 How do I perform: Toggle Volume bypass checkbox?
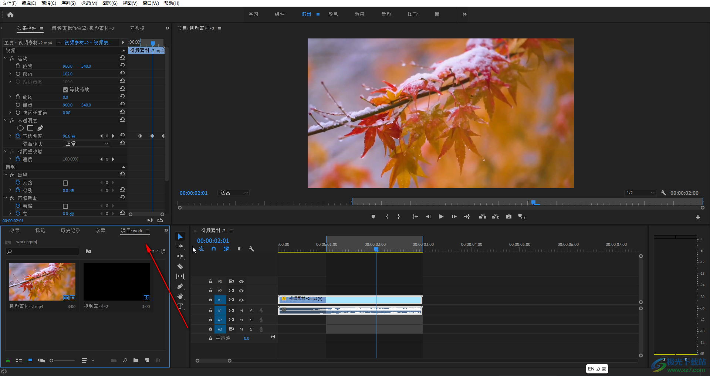(x=65, y=183)
